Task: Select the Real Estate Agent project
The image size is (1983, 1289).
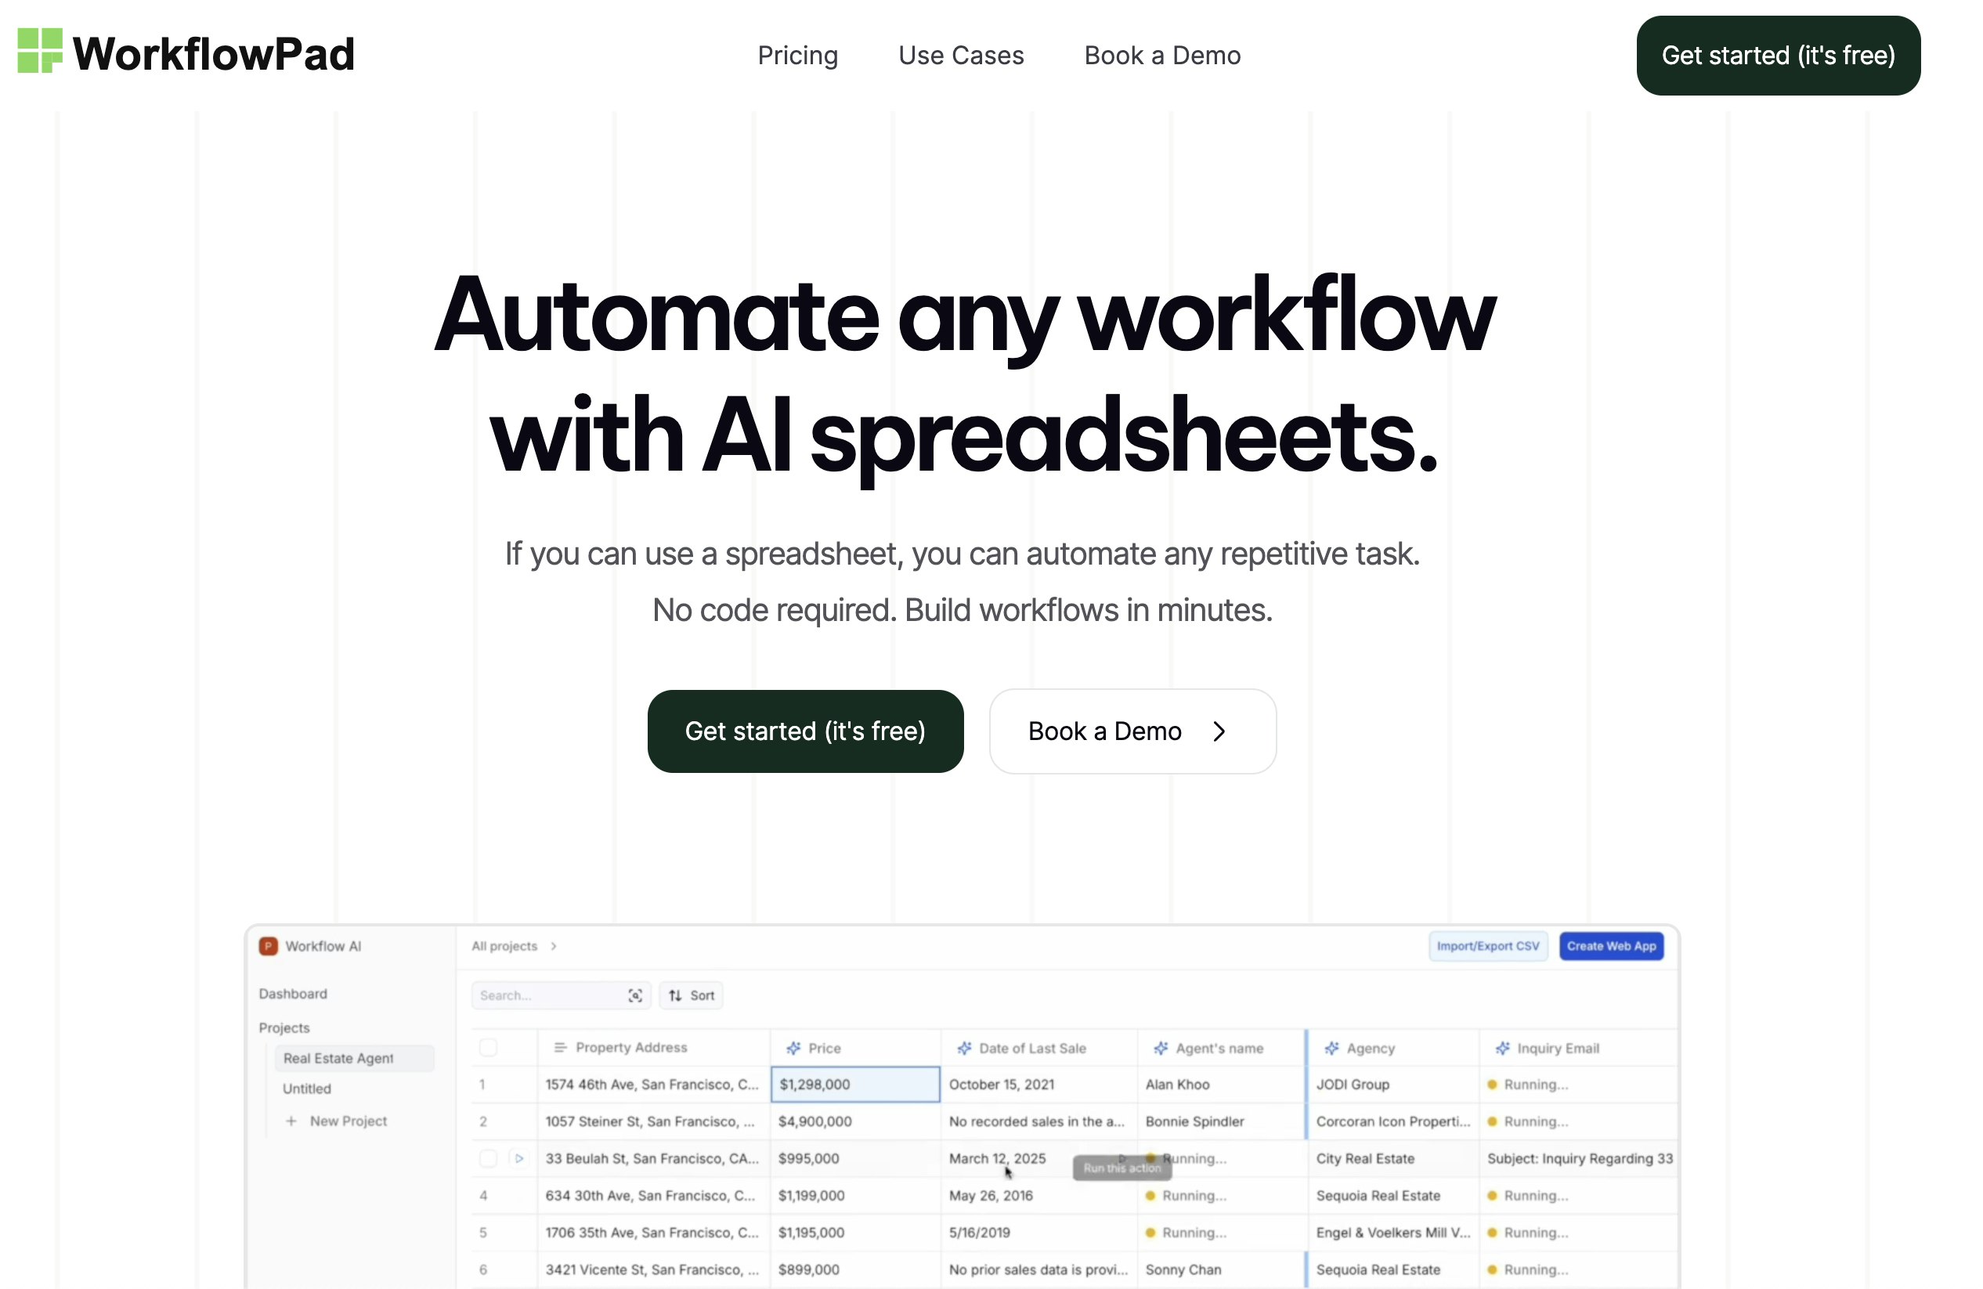Action: 354,1057
